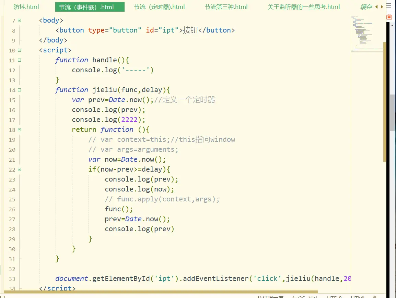Click commented func.apply(context,args) line
The width and height of the screenshot is (396, 298).
click(162, 199)
